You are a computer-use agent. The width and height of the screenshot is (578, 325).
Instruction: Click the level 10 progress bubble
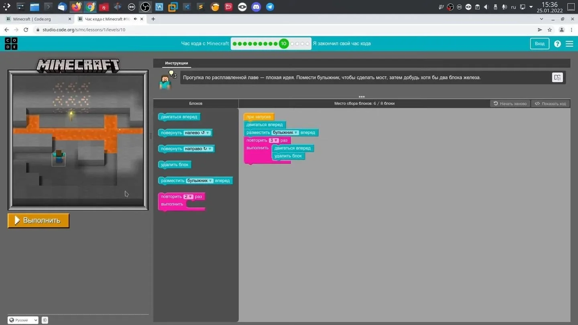click(x=284, y=44)
